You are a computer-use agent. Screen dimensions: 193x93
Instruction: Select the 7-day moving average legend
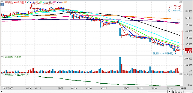tap(28, 3)
